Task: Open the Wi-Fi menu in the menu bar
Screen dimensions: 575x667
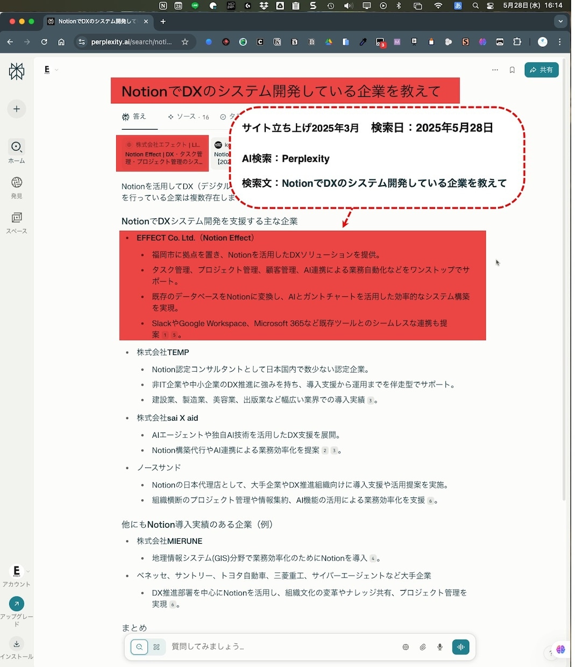Action: click(x=438, y=6)
